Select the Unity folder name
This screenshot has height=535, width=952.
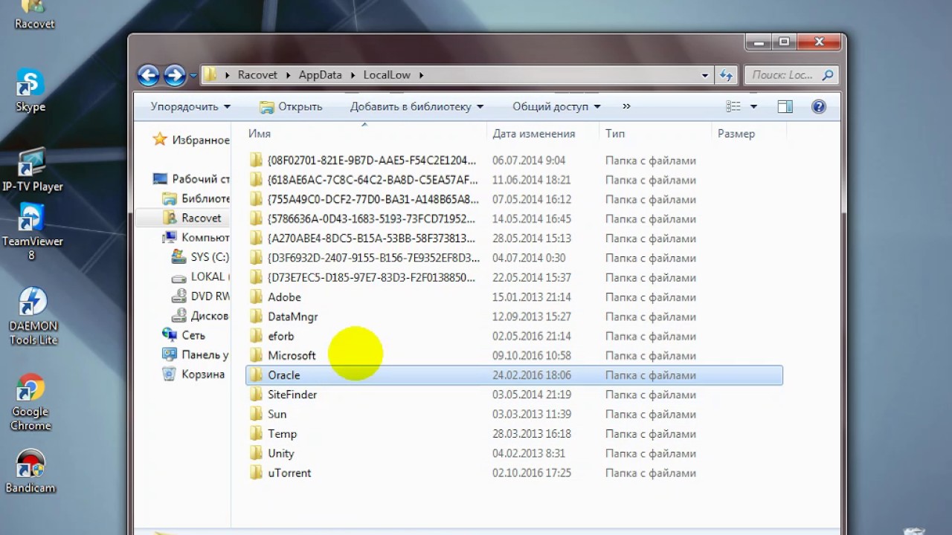281,453
